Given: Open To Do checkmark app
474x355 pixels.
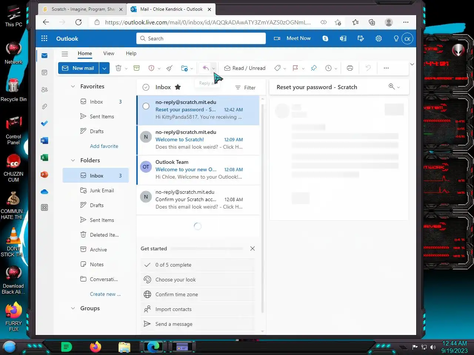Looking at the screenshot, I should point(44,124).
